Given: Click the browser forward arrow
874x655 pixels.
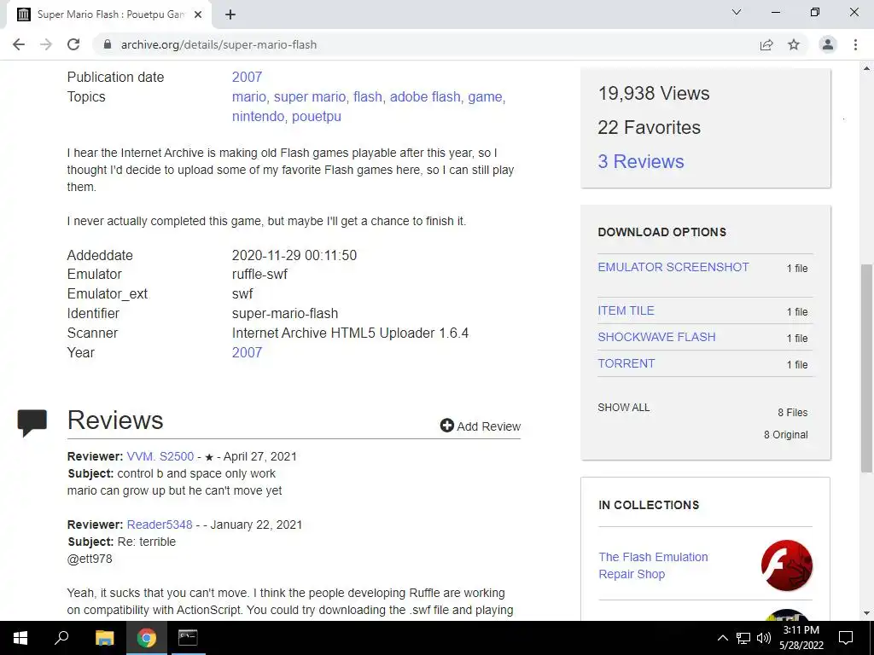Looking at the screenshot, I should [x=46, y=44].
